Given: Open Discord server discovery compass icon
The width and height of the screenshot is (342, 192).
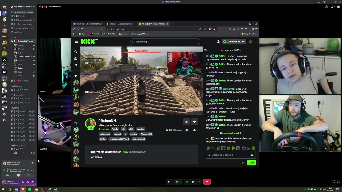Looking at the screenshot, I should pyautogui.click(x=4, y=120).
